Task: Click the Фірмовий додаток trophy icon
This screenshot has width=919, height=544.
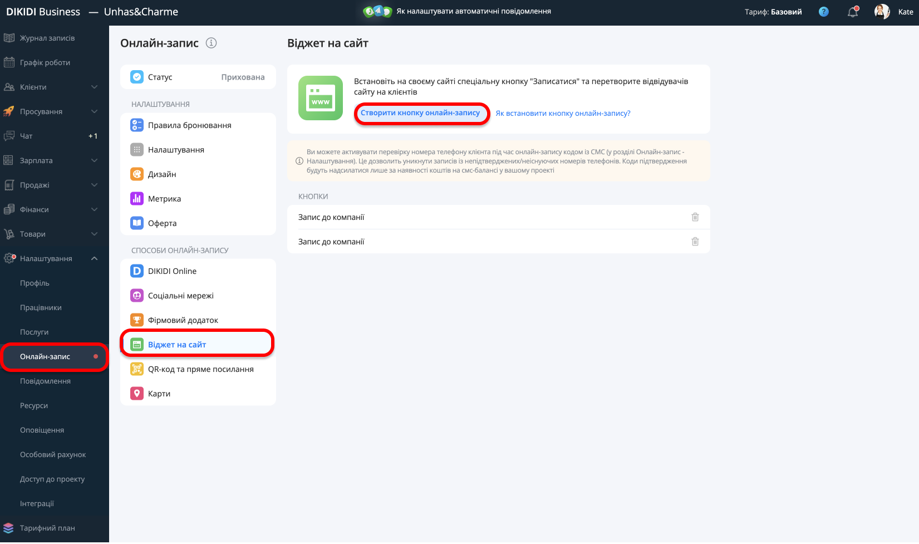Action: (137, 320)
